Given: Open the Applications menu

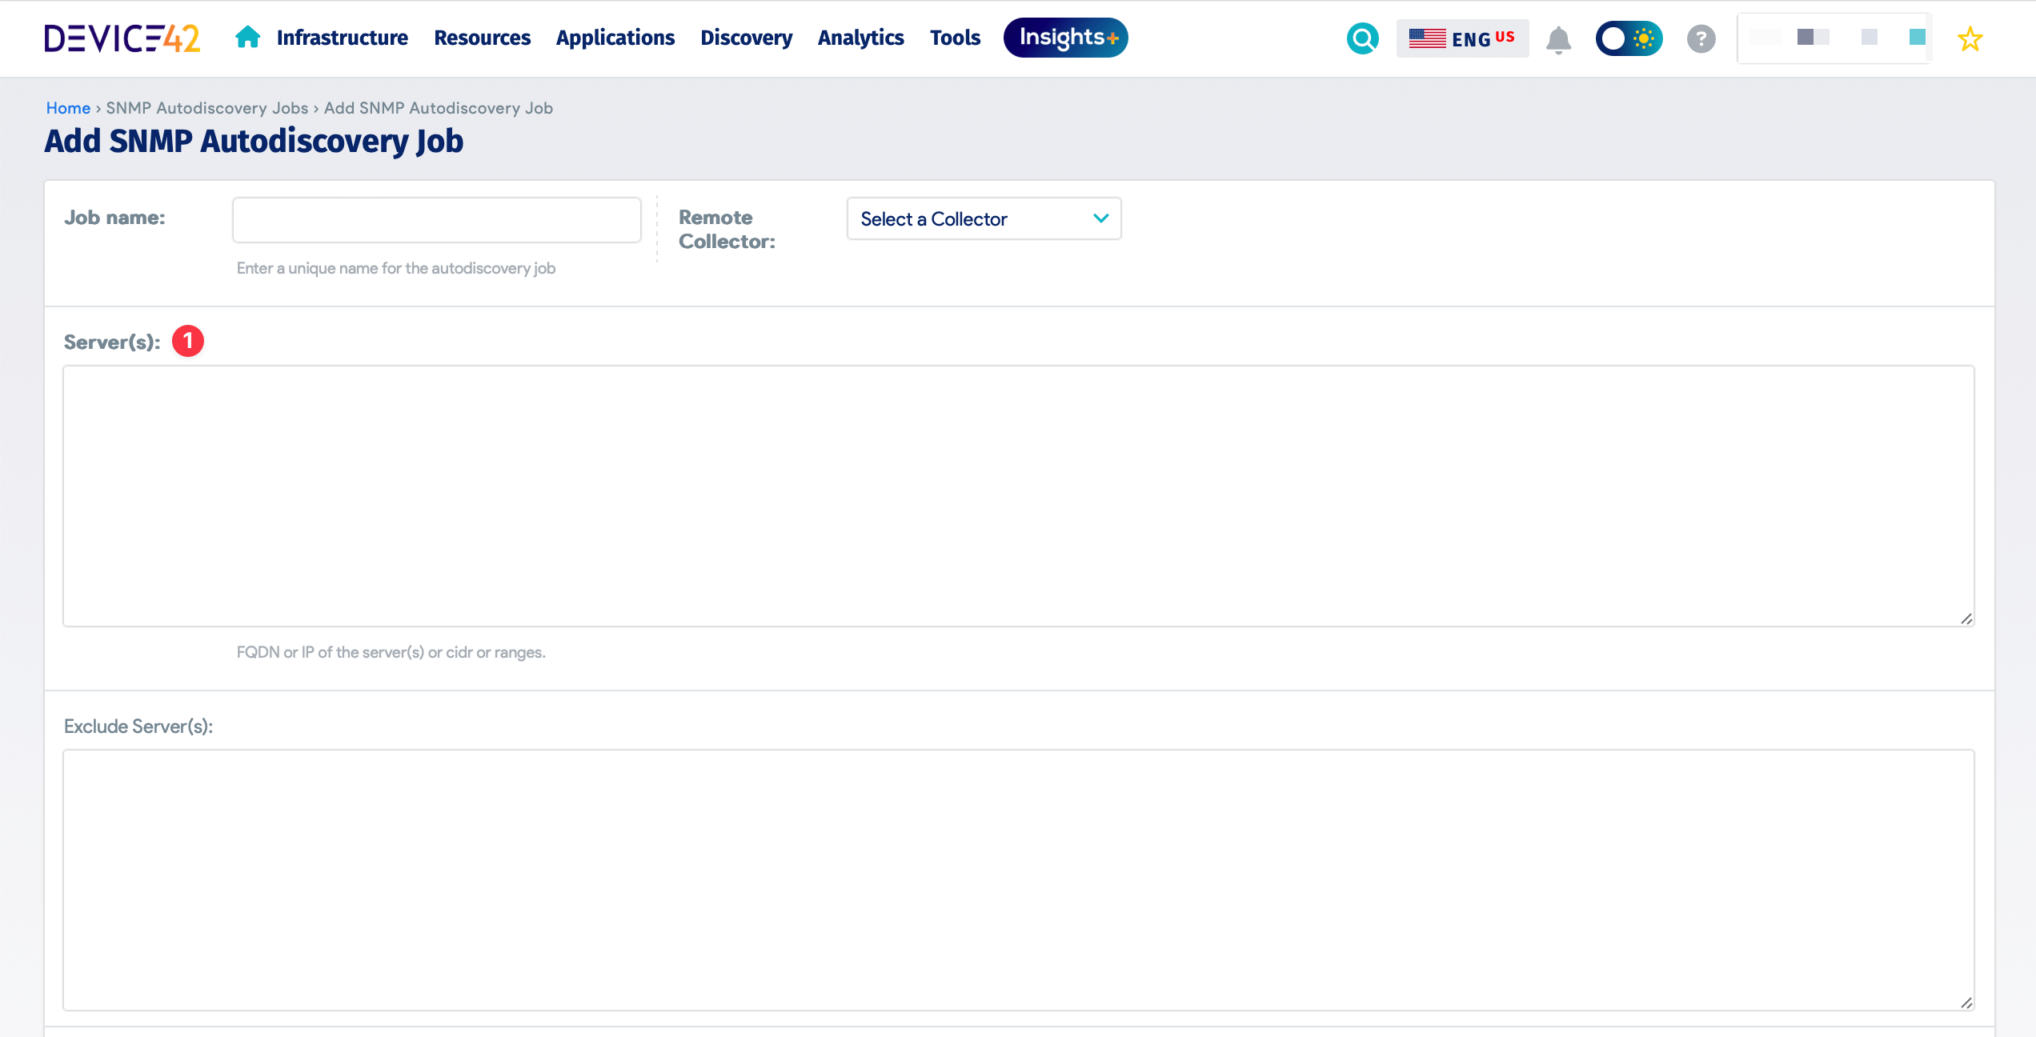Looking at the screenshot, I should (x=615, y=38).
